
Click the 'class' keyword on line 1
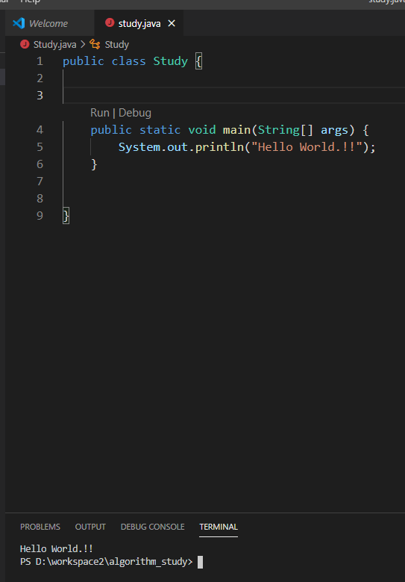[128, 61]
